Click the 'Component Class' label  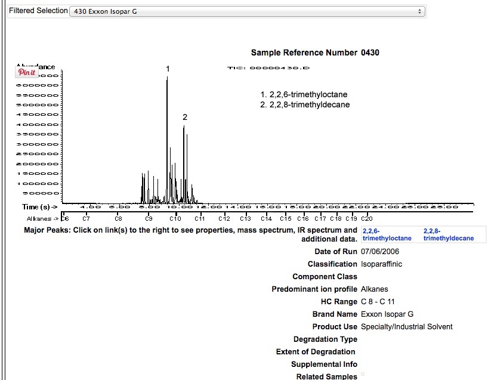point(325,277)
